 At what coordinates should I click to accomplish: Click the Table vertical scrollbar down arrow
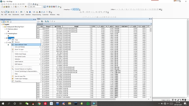click(x=151, y=97)
